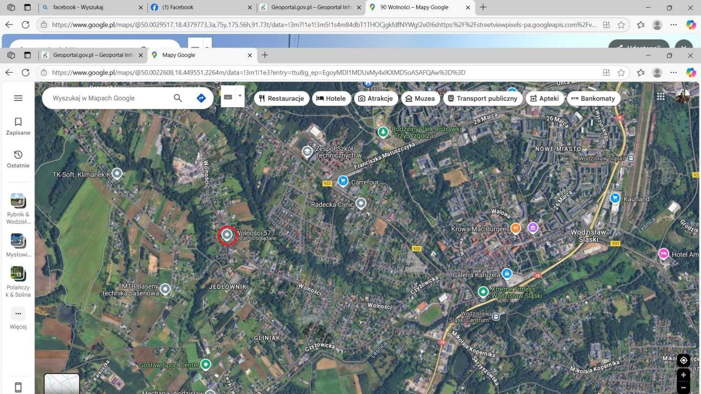701x394 pixels.
Task: Click the Carrefour shopping pin
Action: pyautogui.click(x=343, y=181)
